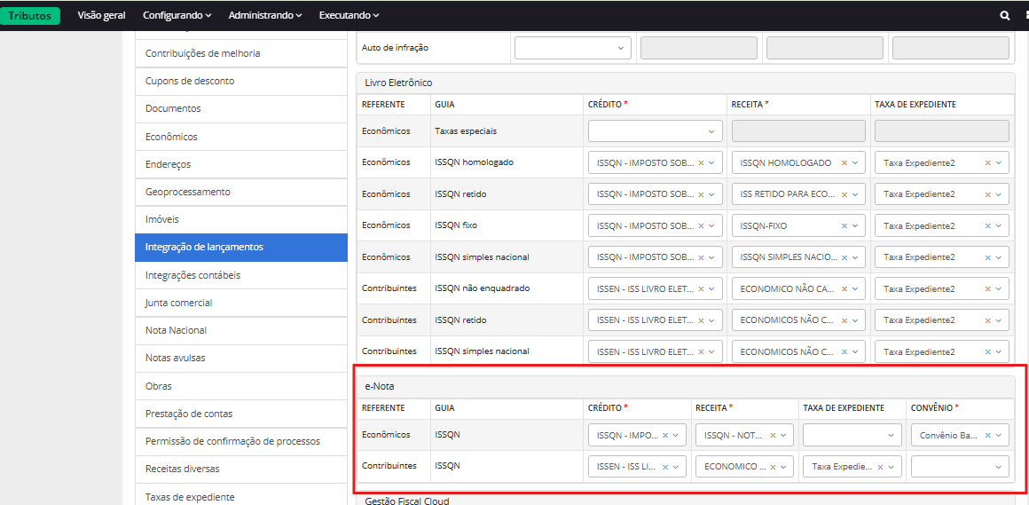Clear e-Nota Econômicos receita ISSQN - NOT x icon
This screenshot has width=1029, height=505.
(773, 435)
